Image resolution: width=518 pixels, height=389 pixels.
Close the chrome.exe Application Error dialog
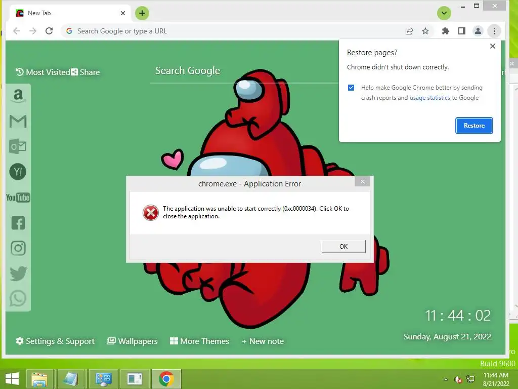pos(362,182)
